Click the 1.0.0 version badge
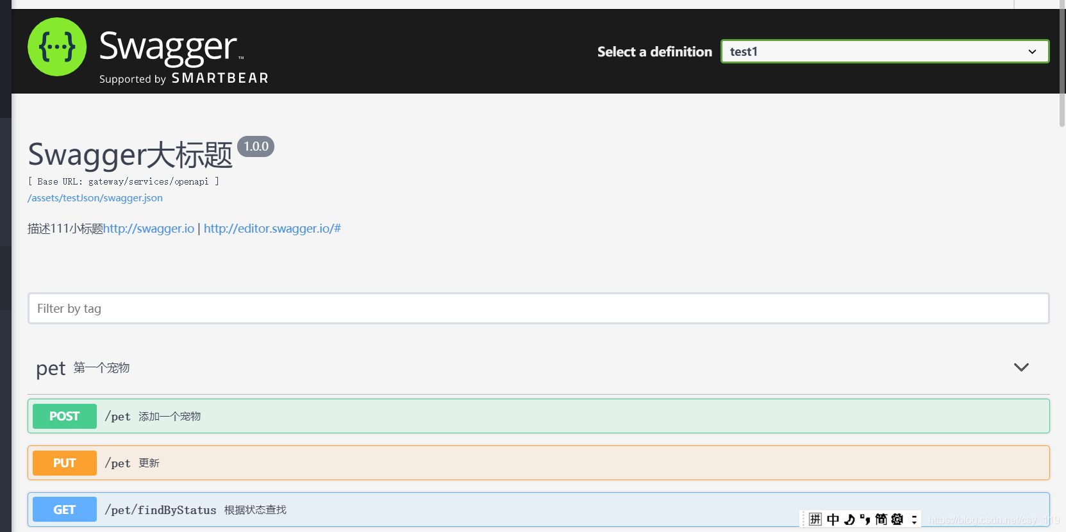This screenshot has width=1066, height=532. [256, 146]
